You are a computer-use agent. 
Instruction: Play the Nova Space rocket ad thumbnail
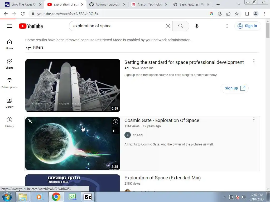[x=73, y=85]
